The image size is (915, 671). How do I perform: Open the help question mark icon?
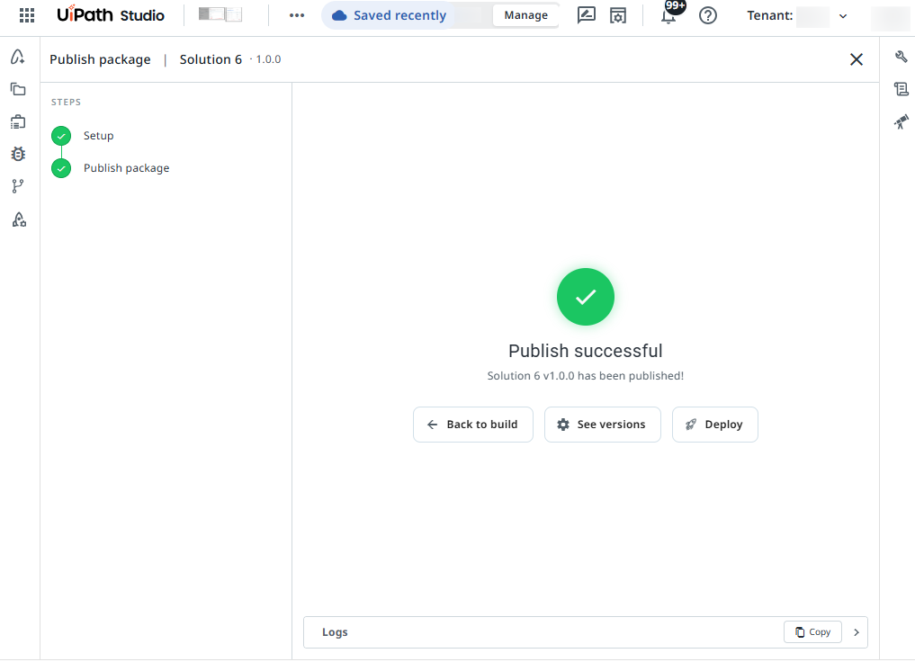(x=708, y=15)
